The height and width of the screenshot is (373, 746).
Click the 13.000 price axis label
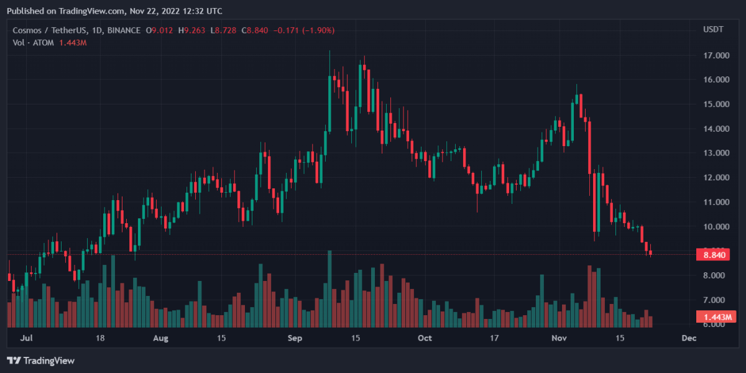point(716,154)
